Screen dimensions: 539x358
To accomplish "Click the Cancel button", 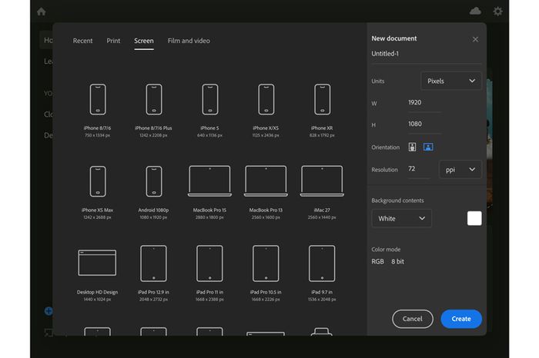I will (x=413, y=319).
